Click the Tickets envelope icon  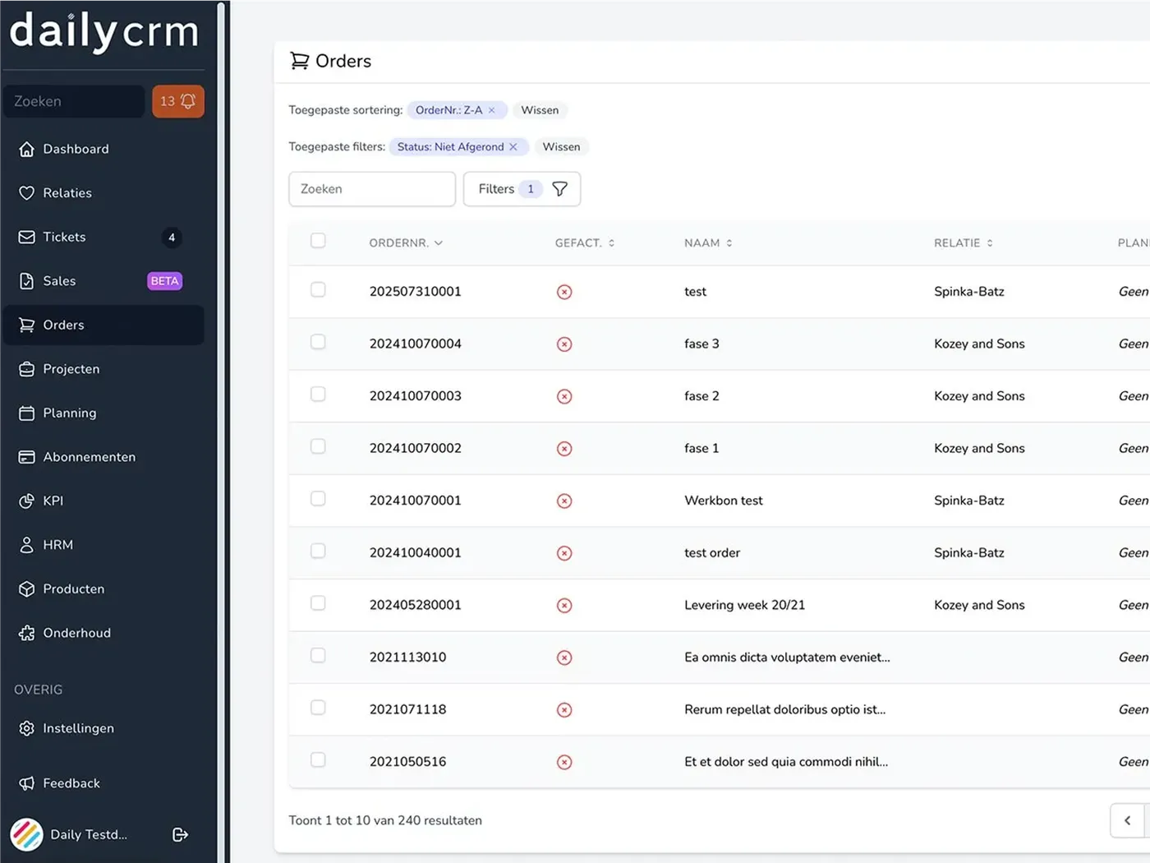(x=27, y=237)
